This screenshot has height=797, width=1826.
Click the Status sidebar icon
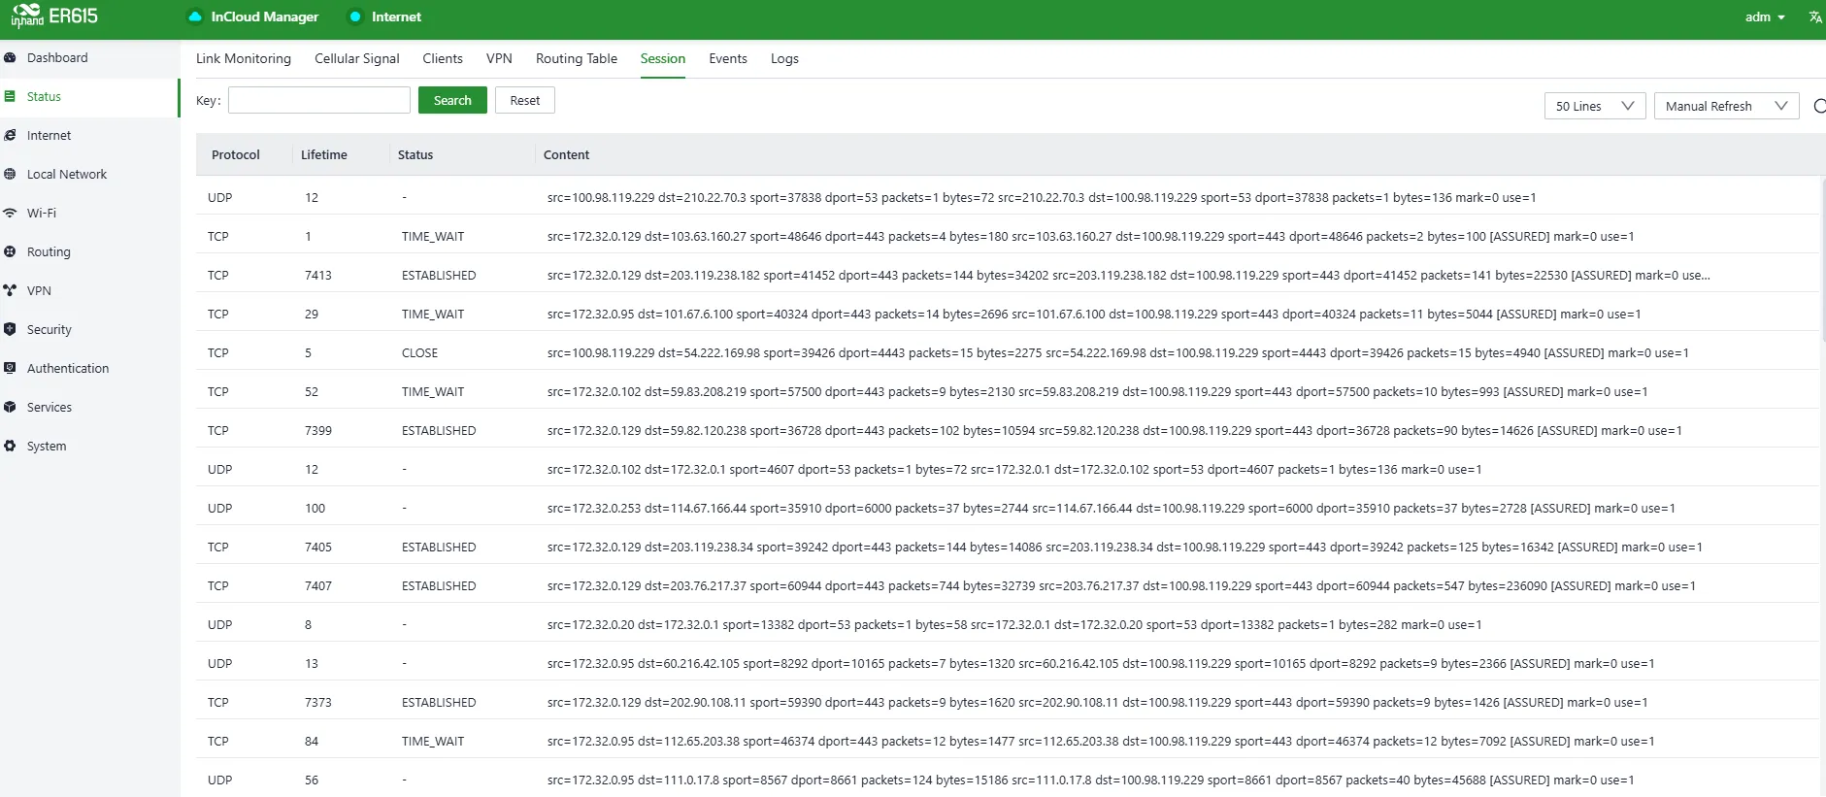point(10,96)
